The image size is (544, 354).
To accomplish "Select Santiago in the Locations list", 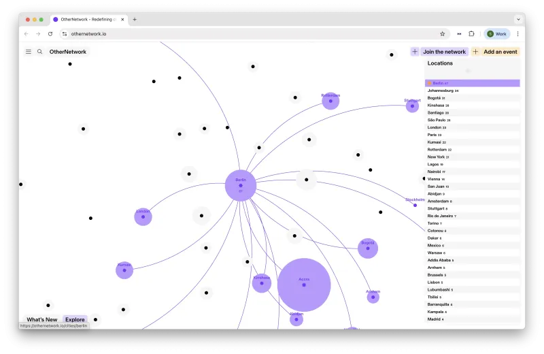I will [472, 112].
